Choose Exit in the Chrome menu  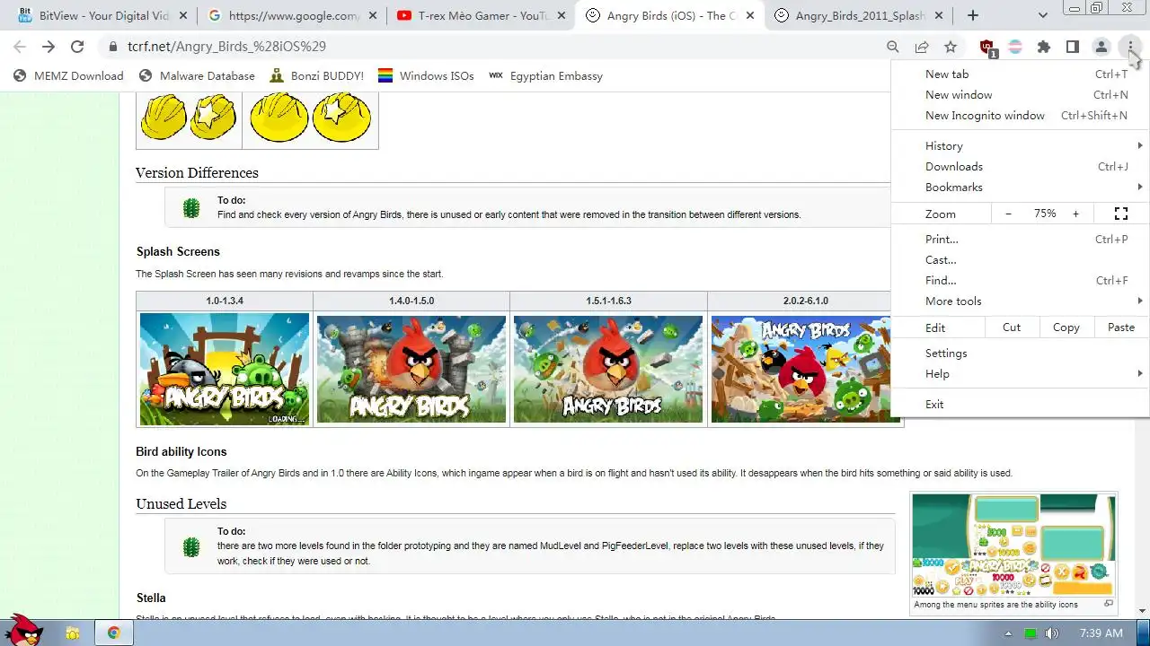[x=1020, y=405]
